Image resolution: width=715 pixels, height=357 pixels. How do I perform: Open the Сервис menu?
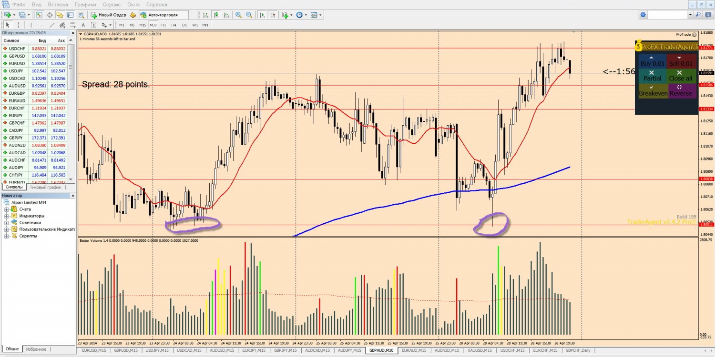pyautogui.click(x=112, y=4)
